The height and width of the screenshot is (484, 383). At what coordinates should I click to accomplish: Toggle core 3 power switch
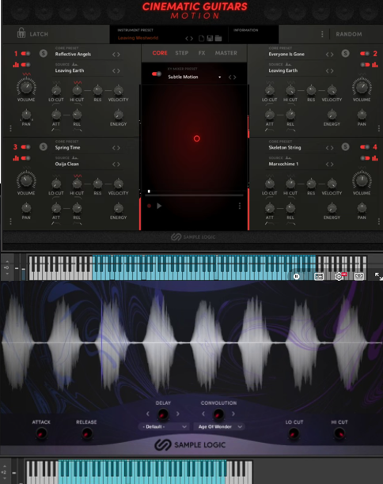[25, 147]
